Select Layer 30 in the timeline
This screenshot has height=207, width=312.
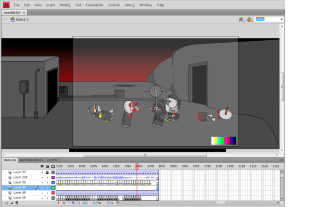(19, 172)
